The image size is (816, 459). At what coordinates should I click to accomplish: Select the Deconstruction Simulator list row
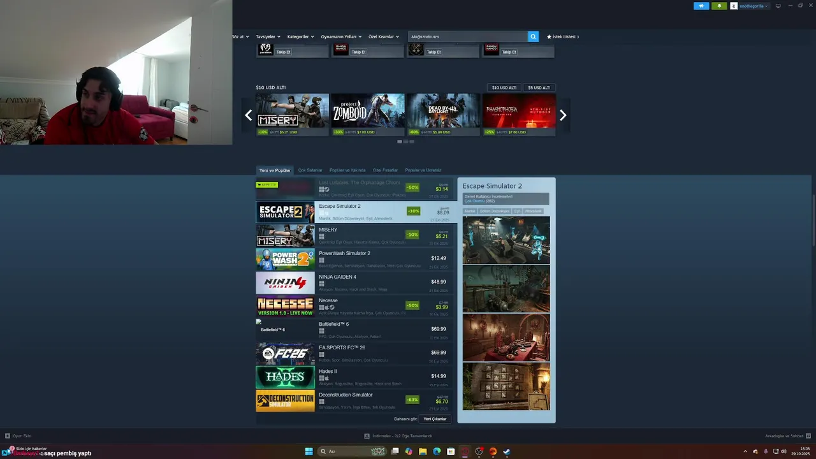(x=356, y=401)
